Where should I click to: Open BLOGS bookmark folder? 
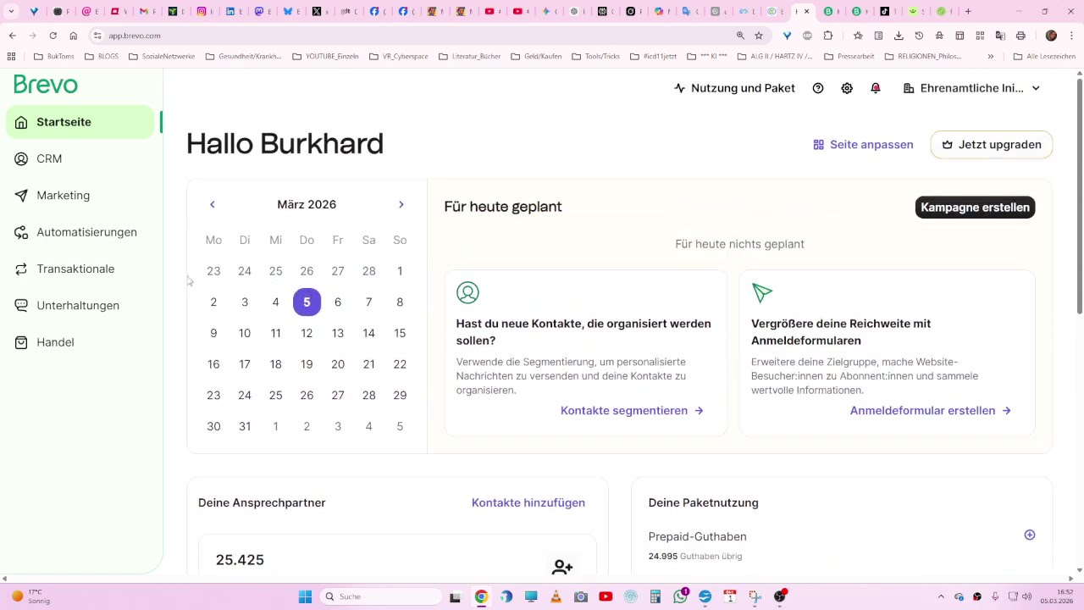(102, 57)
